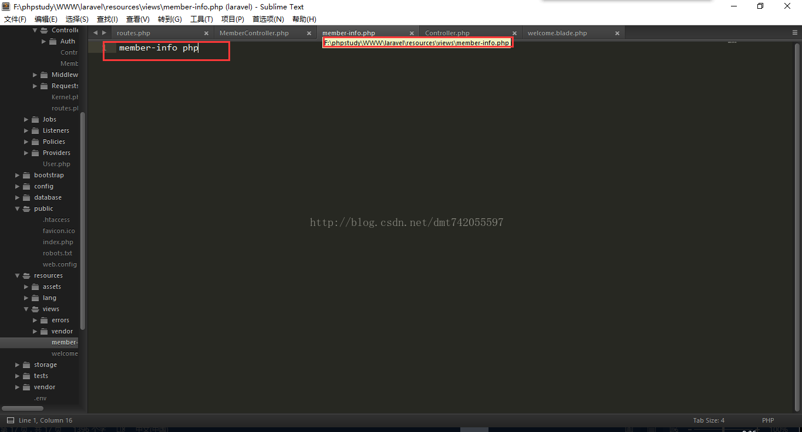Image resolution: width=802 pixels, height=432 pixels.
Task: Open the 文件(F) menu
Action: pyautogui.click(x=15, y=19)
